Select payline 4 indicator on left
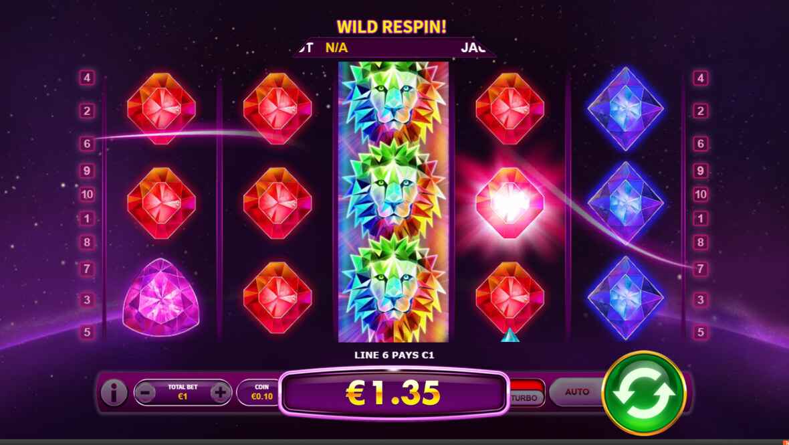Screen dimensions: 789x445 (x=87, y=78)
